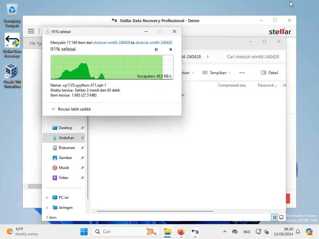Minimize the copy progress dialog
The image size is (319, 239).
point(146,31)
